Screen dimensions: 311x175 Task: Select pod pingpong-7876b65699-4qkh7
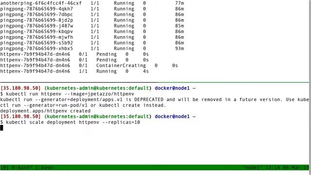click(36, 9)
